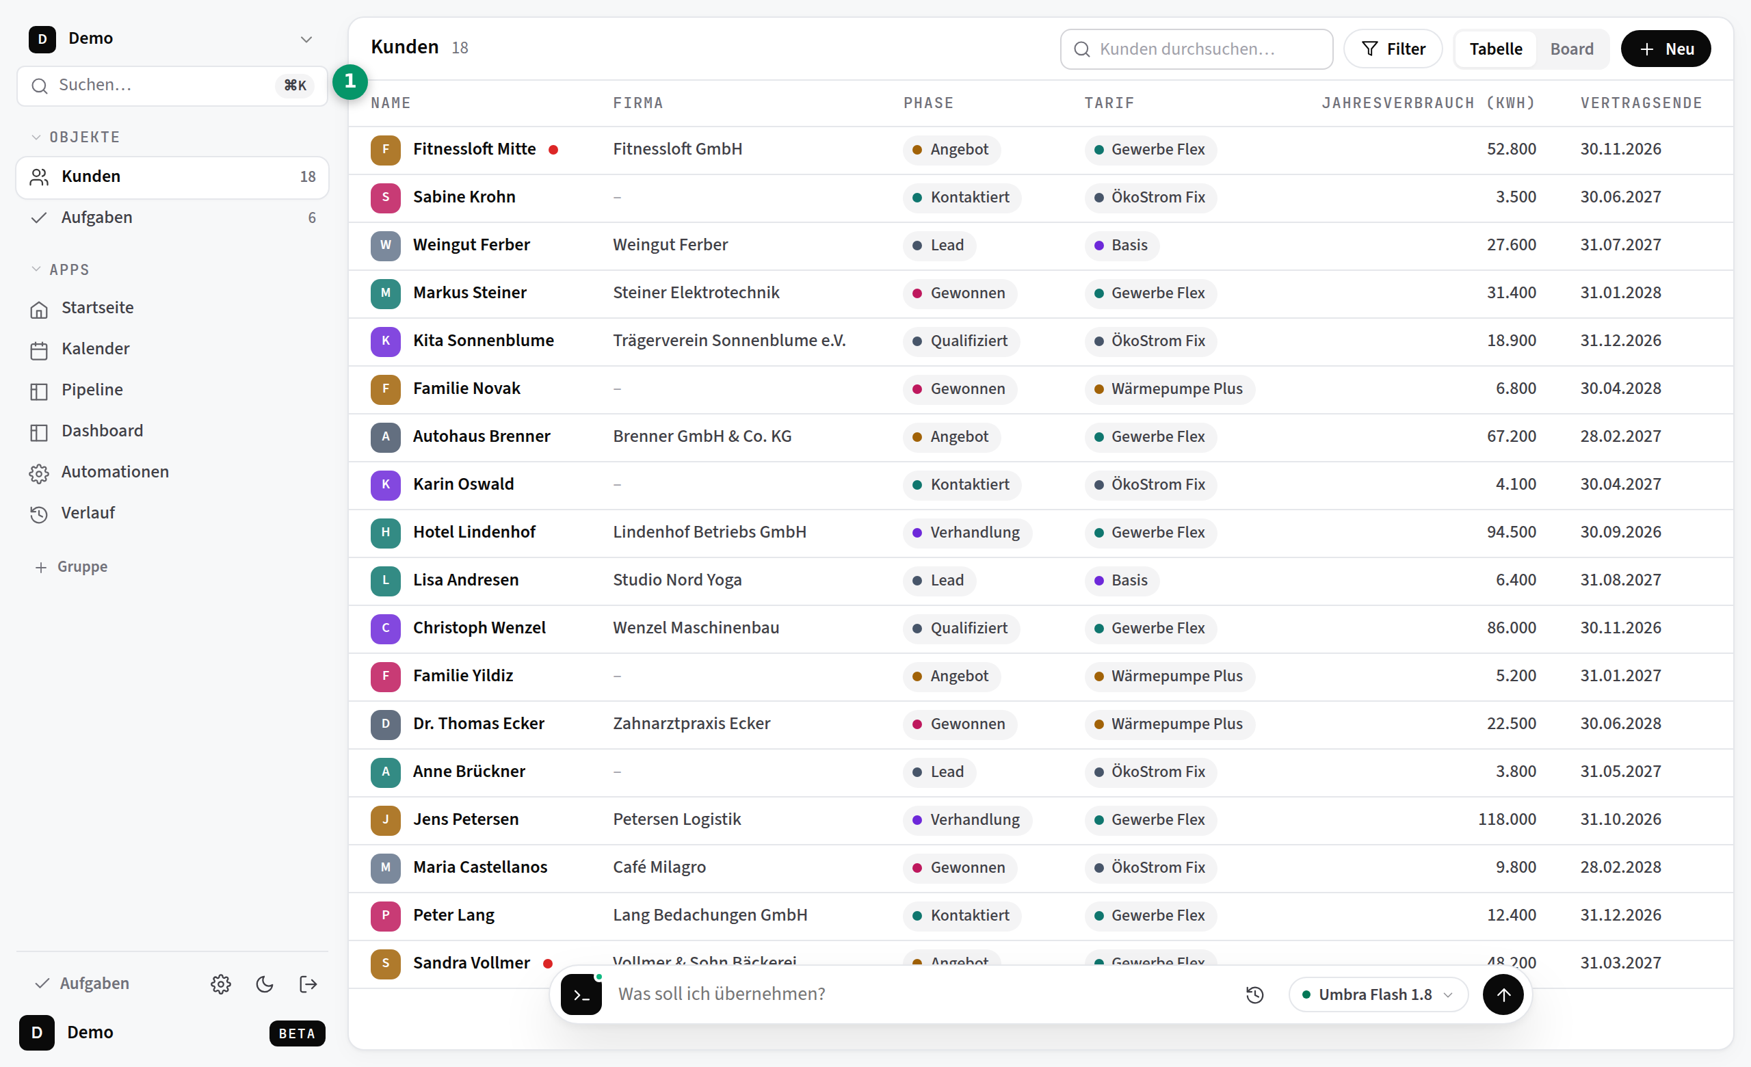
Task: Collapse the APPS section
Action: (x=61, y=270)
